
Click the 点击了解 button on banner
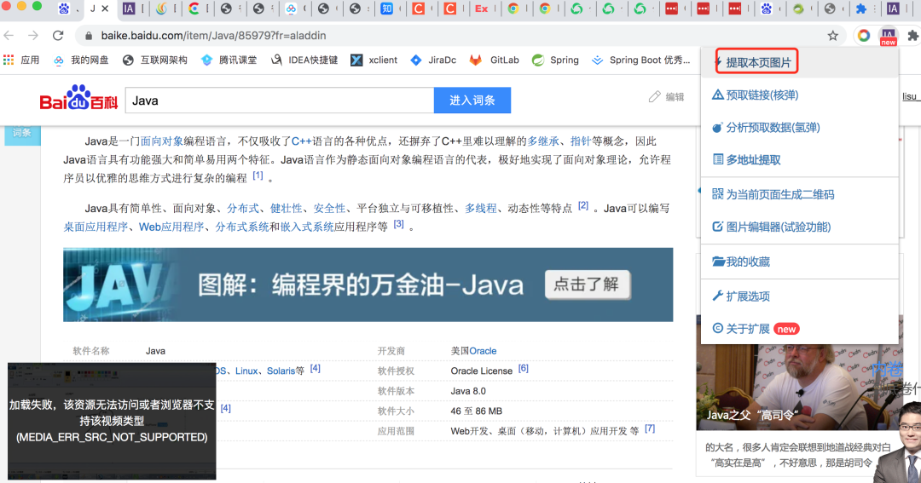pyautogui.click(x=588, y=285)
